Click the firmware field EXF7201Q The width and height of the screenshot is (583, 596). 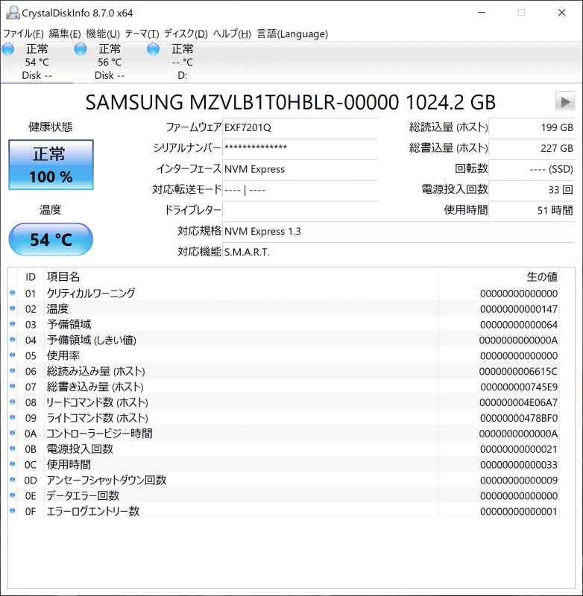(x=300, y=127)
